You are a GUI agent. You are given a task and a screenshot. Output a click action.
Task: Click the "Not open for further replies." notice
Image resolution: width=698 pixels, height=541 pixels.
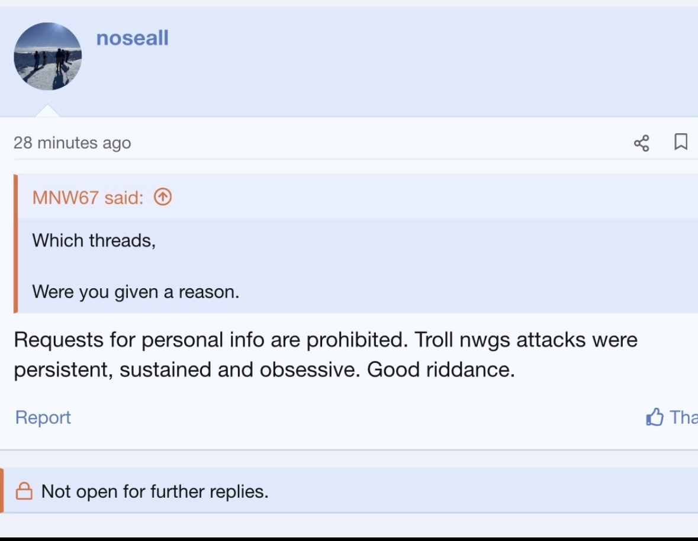pyautogui.click(x=155, y=491)
